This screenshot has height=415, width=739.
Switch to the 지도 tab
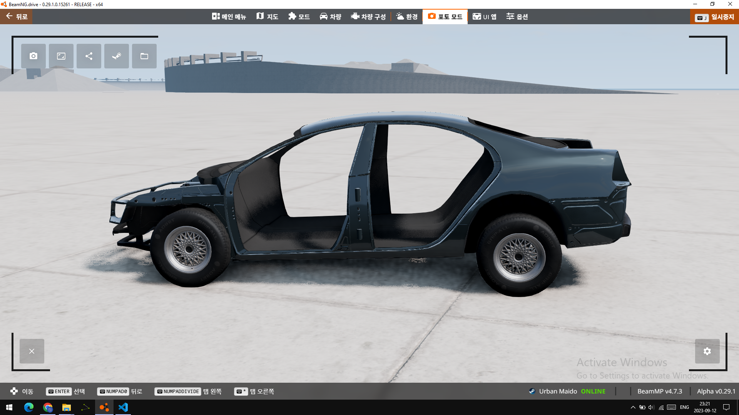[x=268, y=17]
